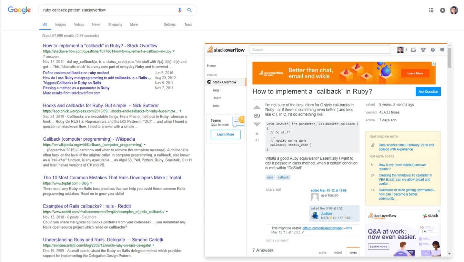The image size is (464, 262).
Task: Open Stack Overflow inbox icon
Action: [413, 50]
